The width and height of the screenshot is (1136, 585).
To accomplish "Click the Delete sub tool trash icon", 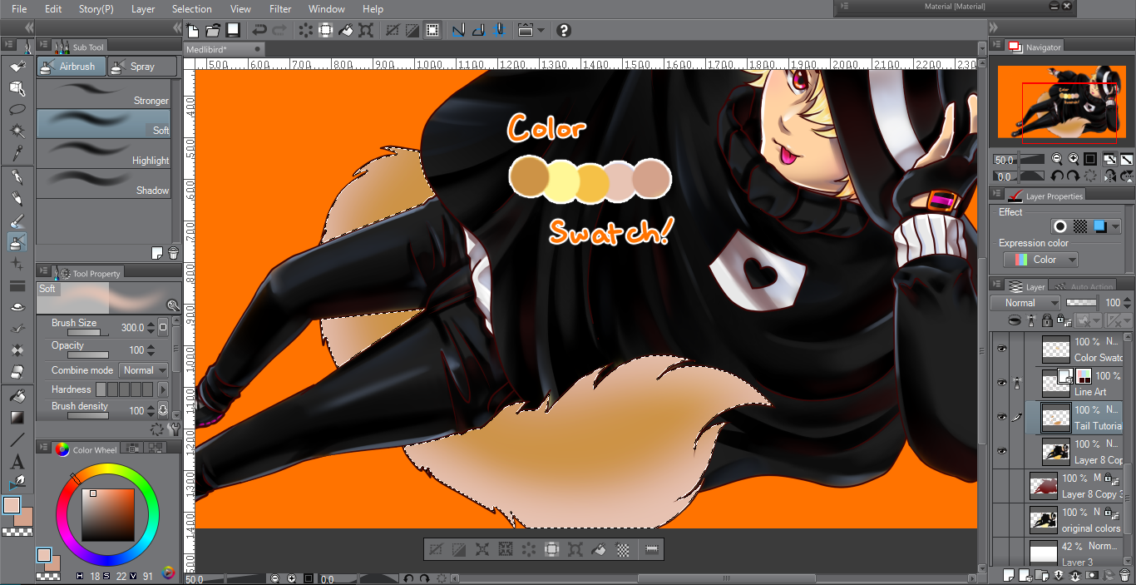I will click(173, 253).
